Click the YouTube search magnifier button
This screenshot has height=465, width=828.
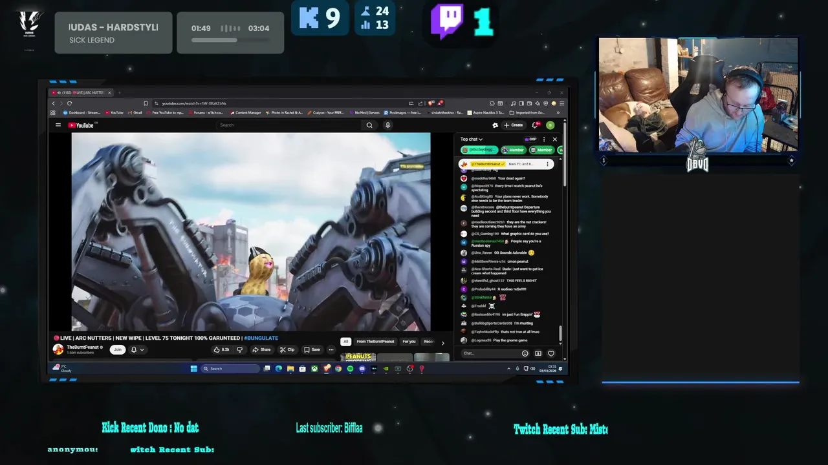[x=369, y=125]
